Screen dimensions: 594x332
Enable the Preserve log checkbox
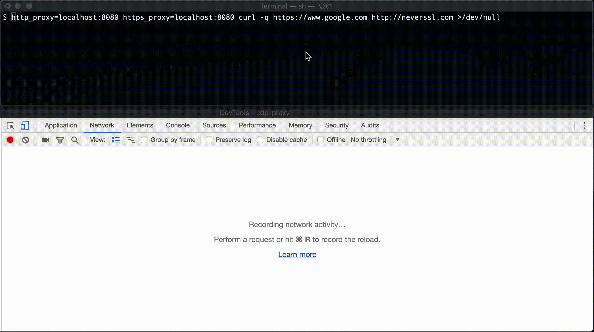tap(209, 140)
